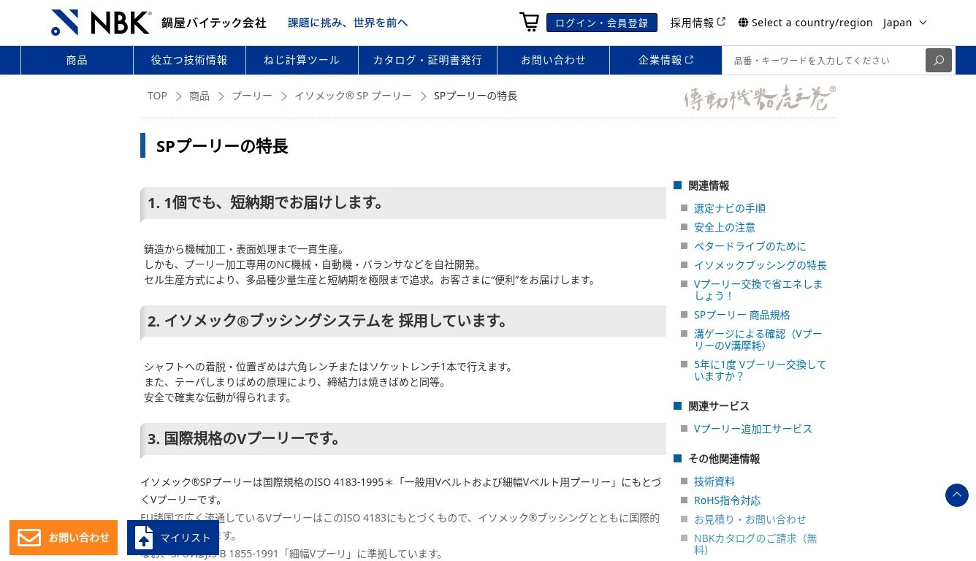Click heading 3. 国際規格のVプーリーです。
This screenshot has height=561, width=976.
coord(403,439)
